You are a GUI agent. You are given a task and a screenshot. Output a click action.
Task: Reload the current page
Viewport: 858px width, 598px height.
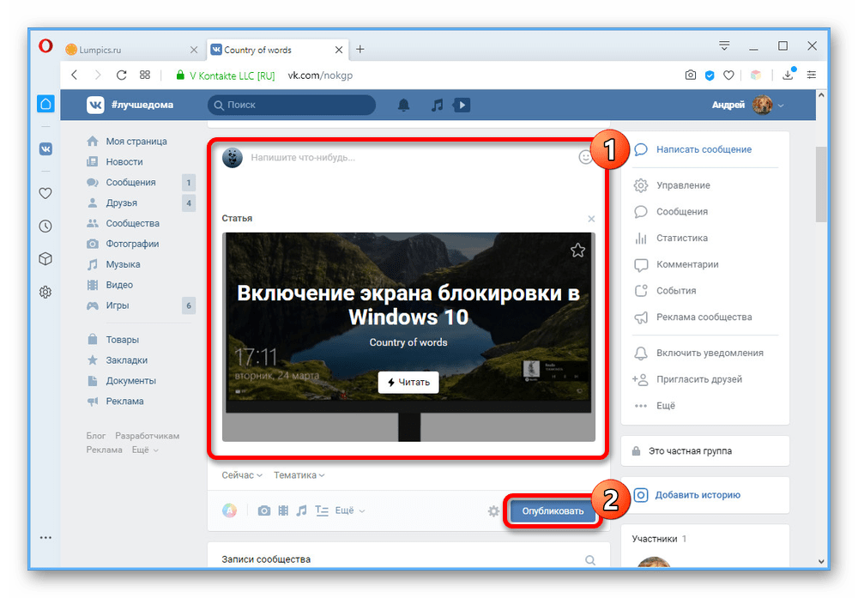(x=122, y=75)
